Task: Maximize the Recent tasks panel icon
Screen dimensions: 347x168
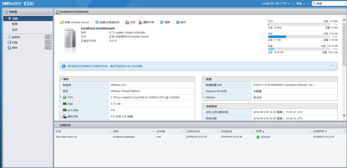Action: [343, 125]
